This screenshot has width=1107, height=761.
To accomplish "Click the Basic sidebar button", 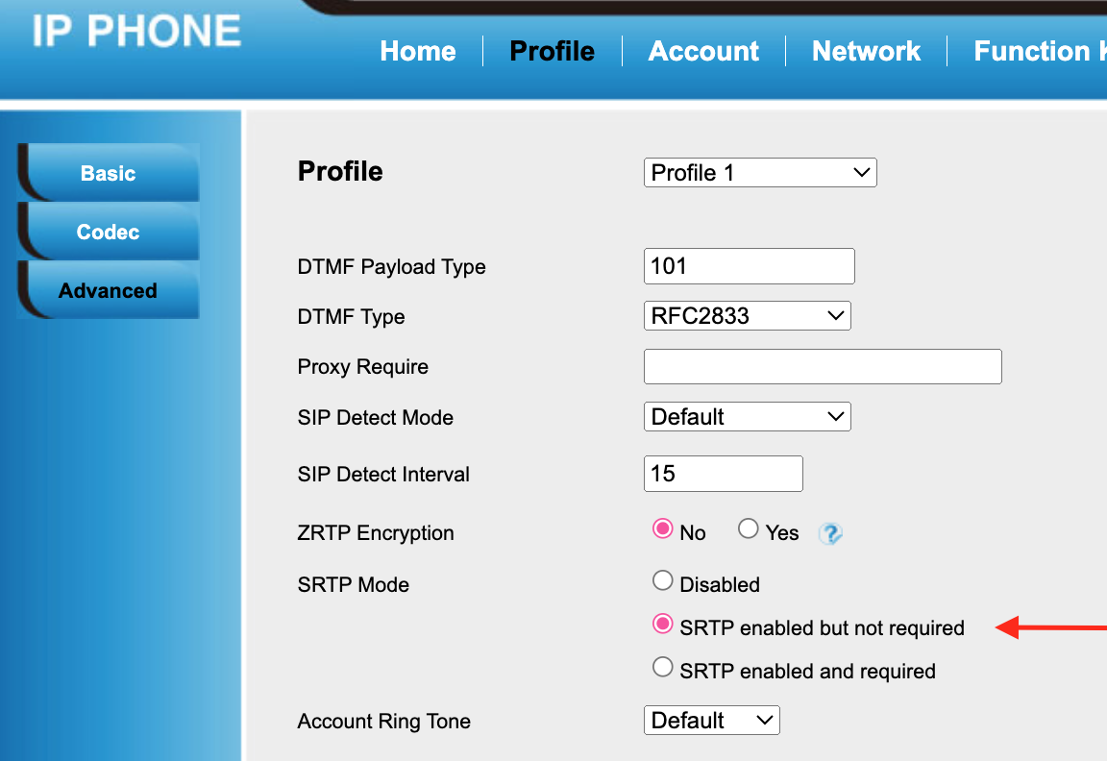I will (109, 173).
